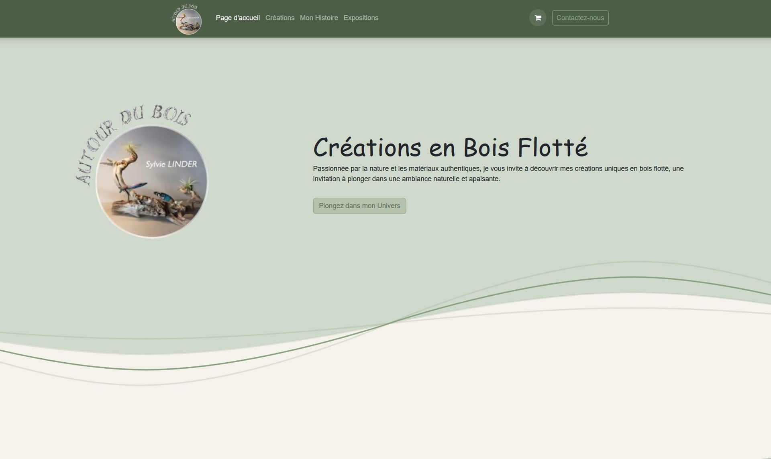Viewport: 771px width, 459px height.
Task: Click the Créations en Bois Flotté heading
Action: point(450,147)
